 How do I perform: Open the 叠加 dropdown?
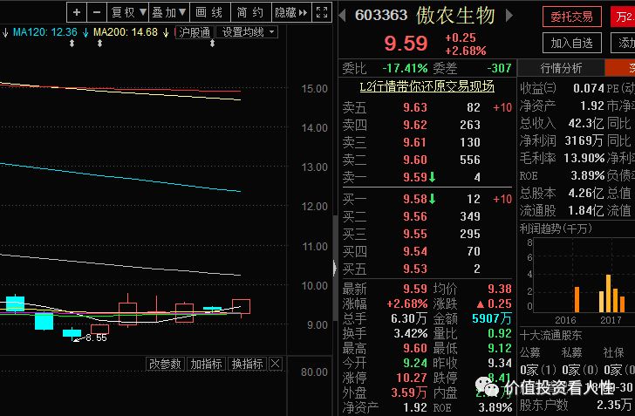pyautogui.click(x=169, y=12)
